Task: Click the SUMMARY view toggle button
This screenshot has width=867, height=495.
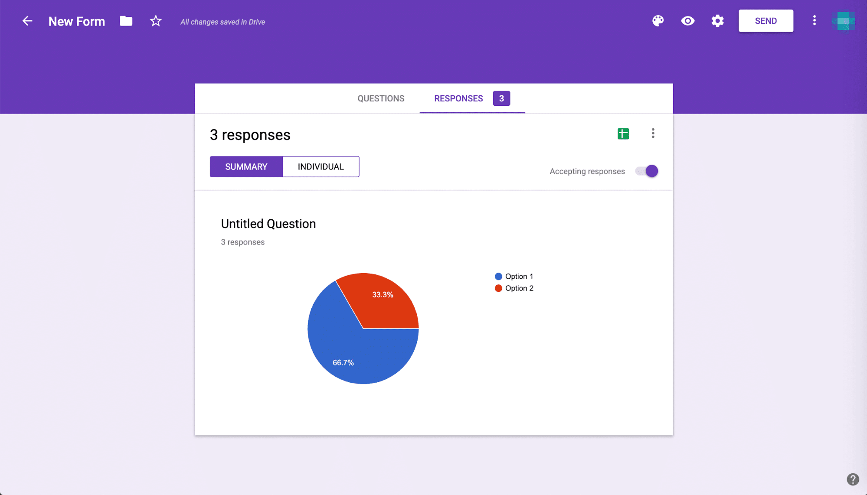Action: tap(246, 166)
